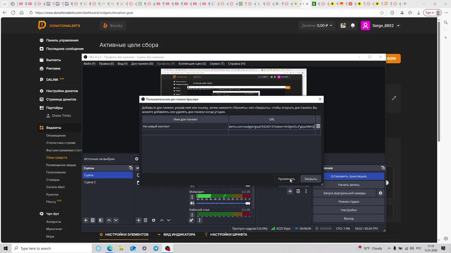This screenshot has width=451, height=253.
Task: Open properties gear next to "Источник не выбран"
Action: coord(137,159)
